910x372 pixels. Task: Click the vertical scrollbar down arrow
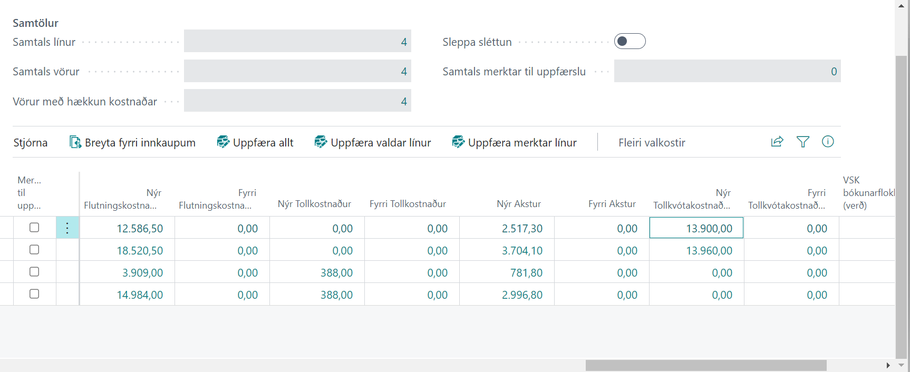902,365
